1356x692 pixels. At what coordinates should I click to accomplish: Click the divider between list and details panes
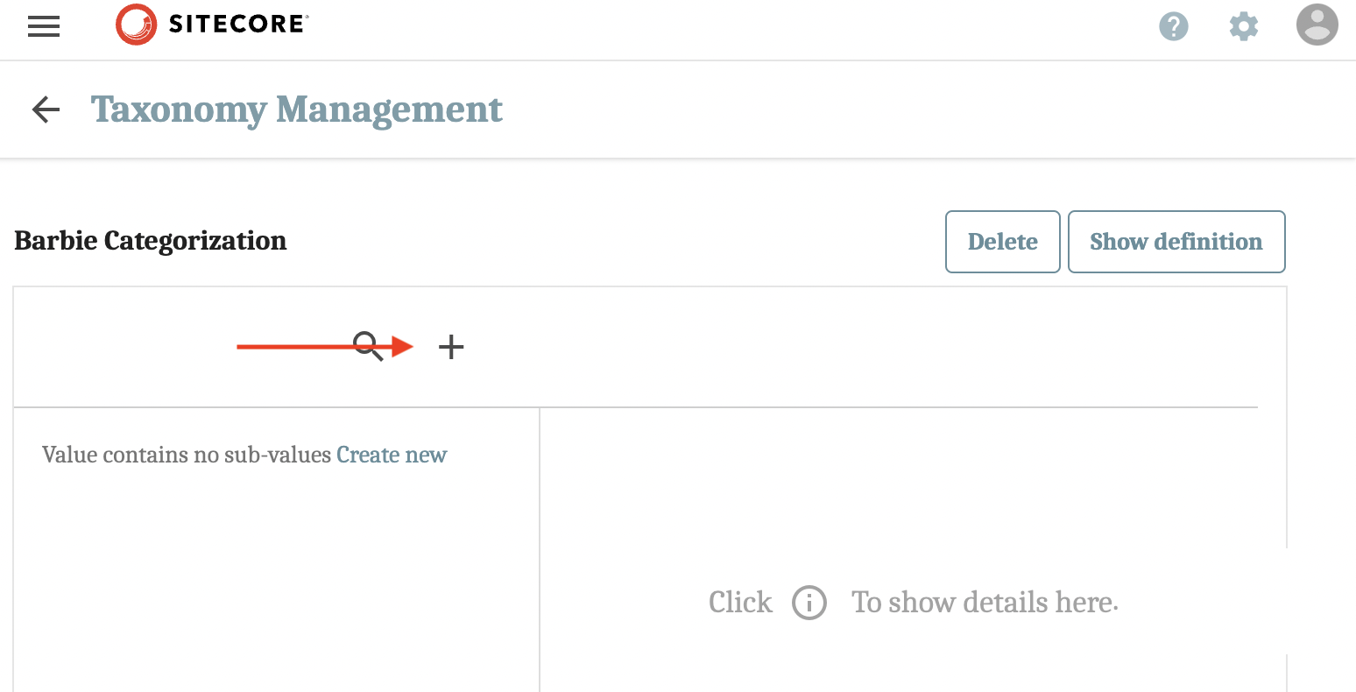(540, 543)
